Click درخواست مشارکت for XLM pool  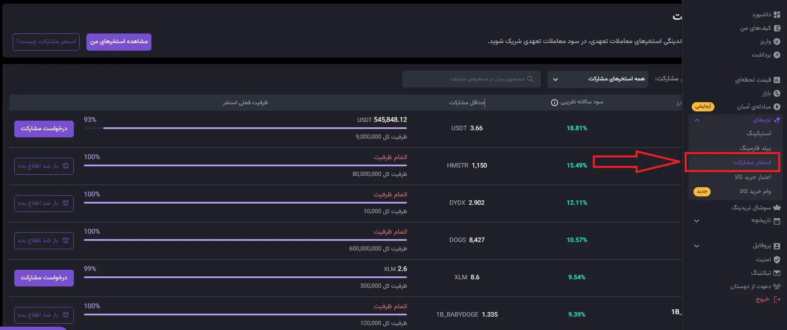[44, 278]
